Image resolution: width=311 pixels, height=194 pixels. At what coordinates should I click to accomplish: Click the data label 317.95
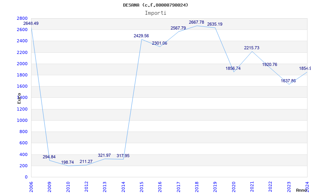click(123, 156)
